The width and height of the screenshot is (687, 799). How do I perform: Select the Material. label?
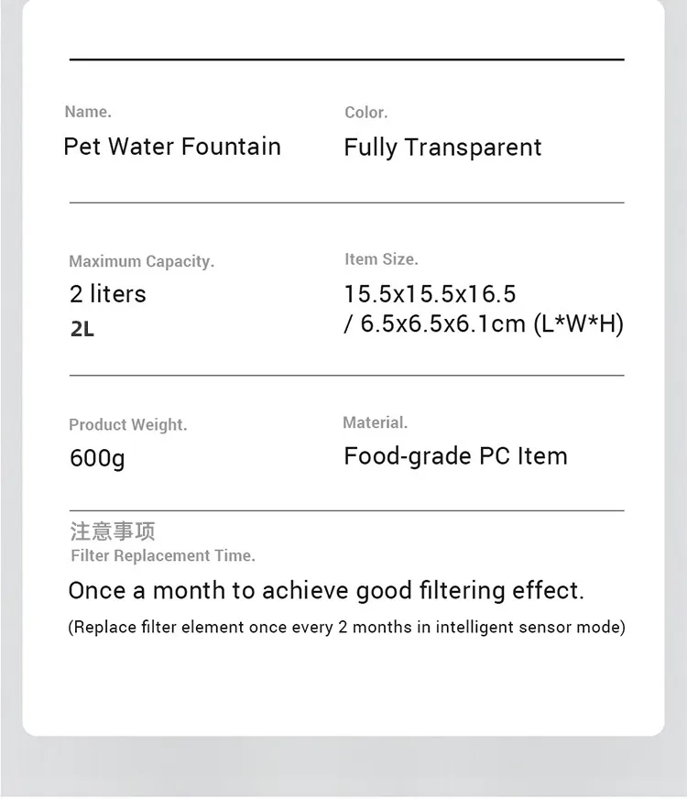tap(376, 422)
